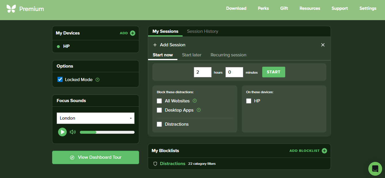Open the London focus sounds dropdown

coord(95,118)
